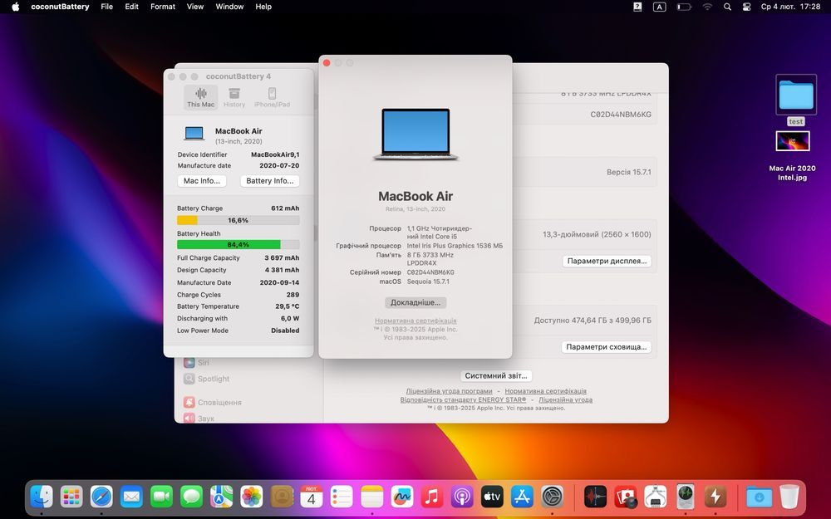Click the Full Charge Capacity 3 697 mAh value
Screen dimensions: 831x519
282,258
